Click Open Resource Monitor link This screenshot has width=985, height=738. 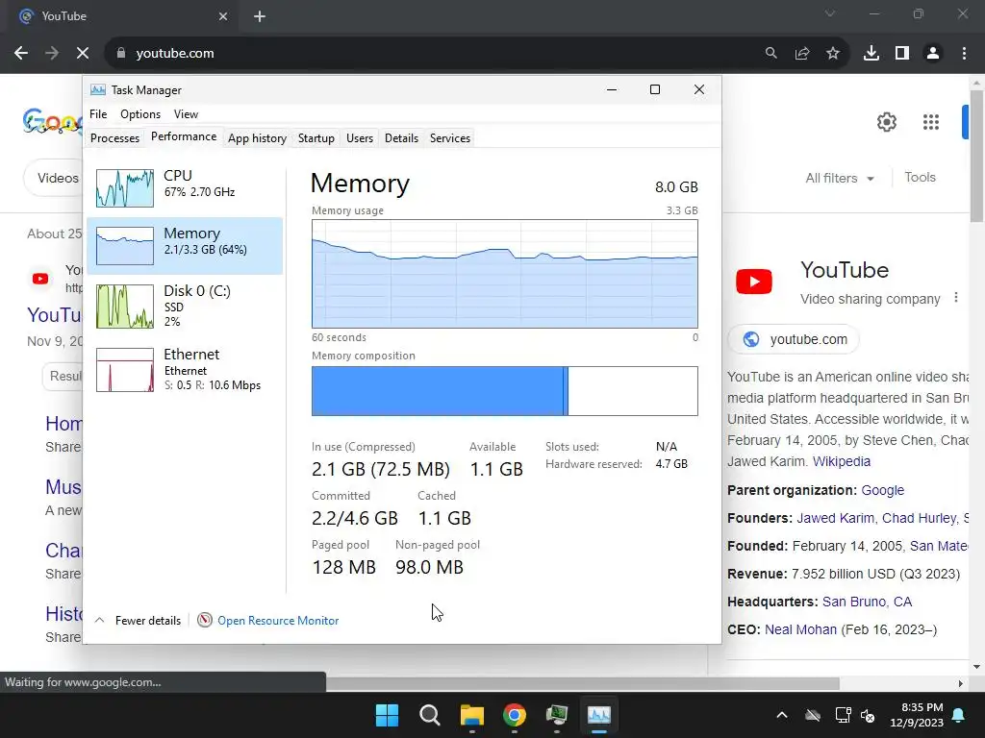click(278, 620)
